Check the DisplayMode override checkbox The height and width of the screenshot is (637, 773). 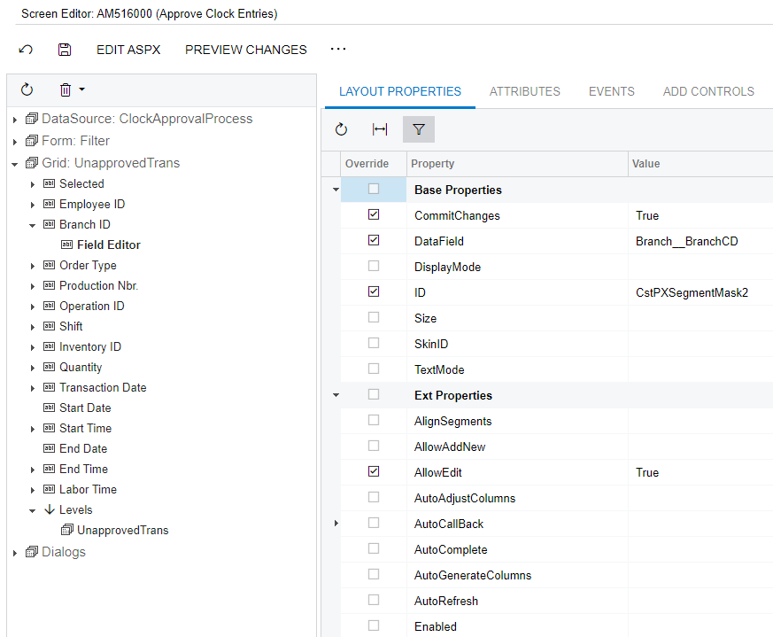pyautogui.click(x=374, y=266)
